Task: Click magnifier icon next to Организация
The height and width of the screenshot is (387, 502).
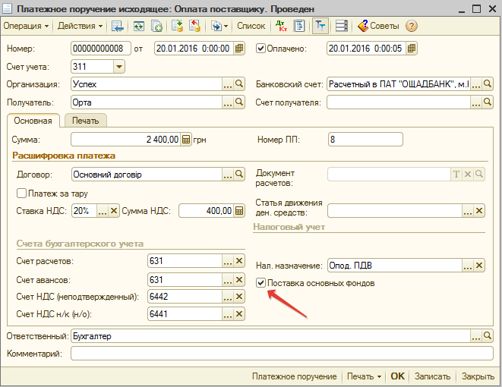Action: 239,84
